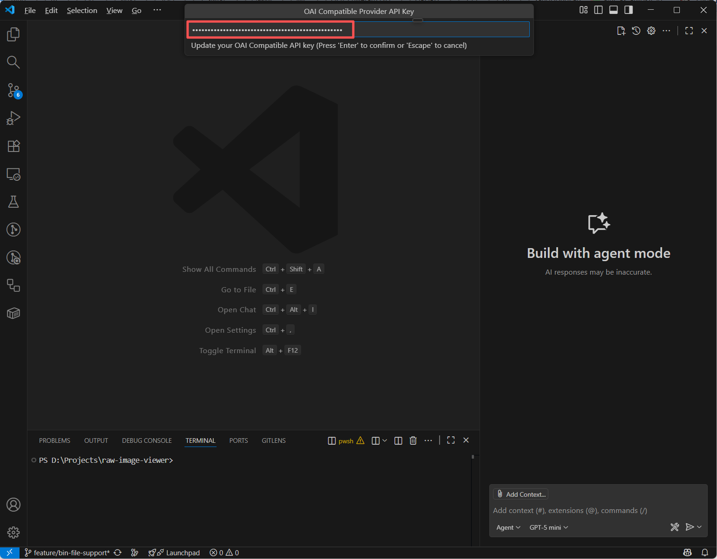The width and height of the screenshot is (717, 559).
Task: Open the Extensions view
Action: (x=13, y=146)
